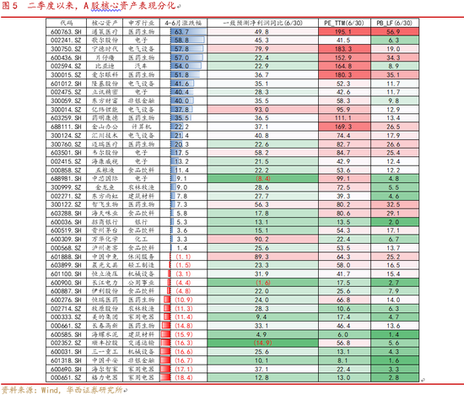Select the 代码 column header
Viewport: 464px width, 395px height.
point(66,23)
